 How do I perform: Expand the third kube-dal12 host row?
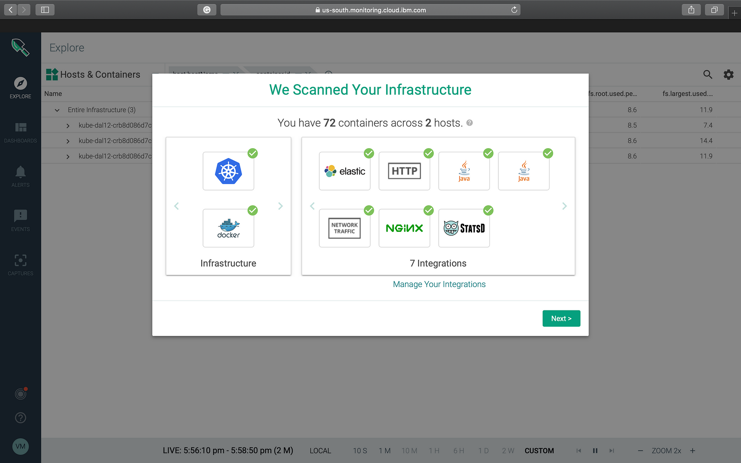(x=68, y=157)
